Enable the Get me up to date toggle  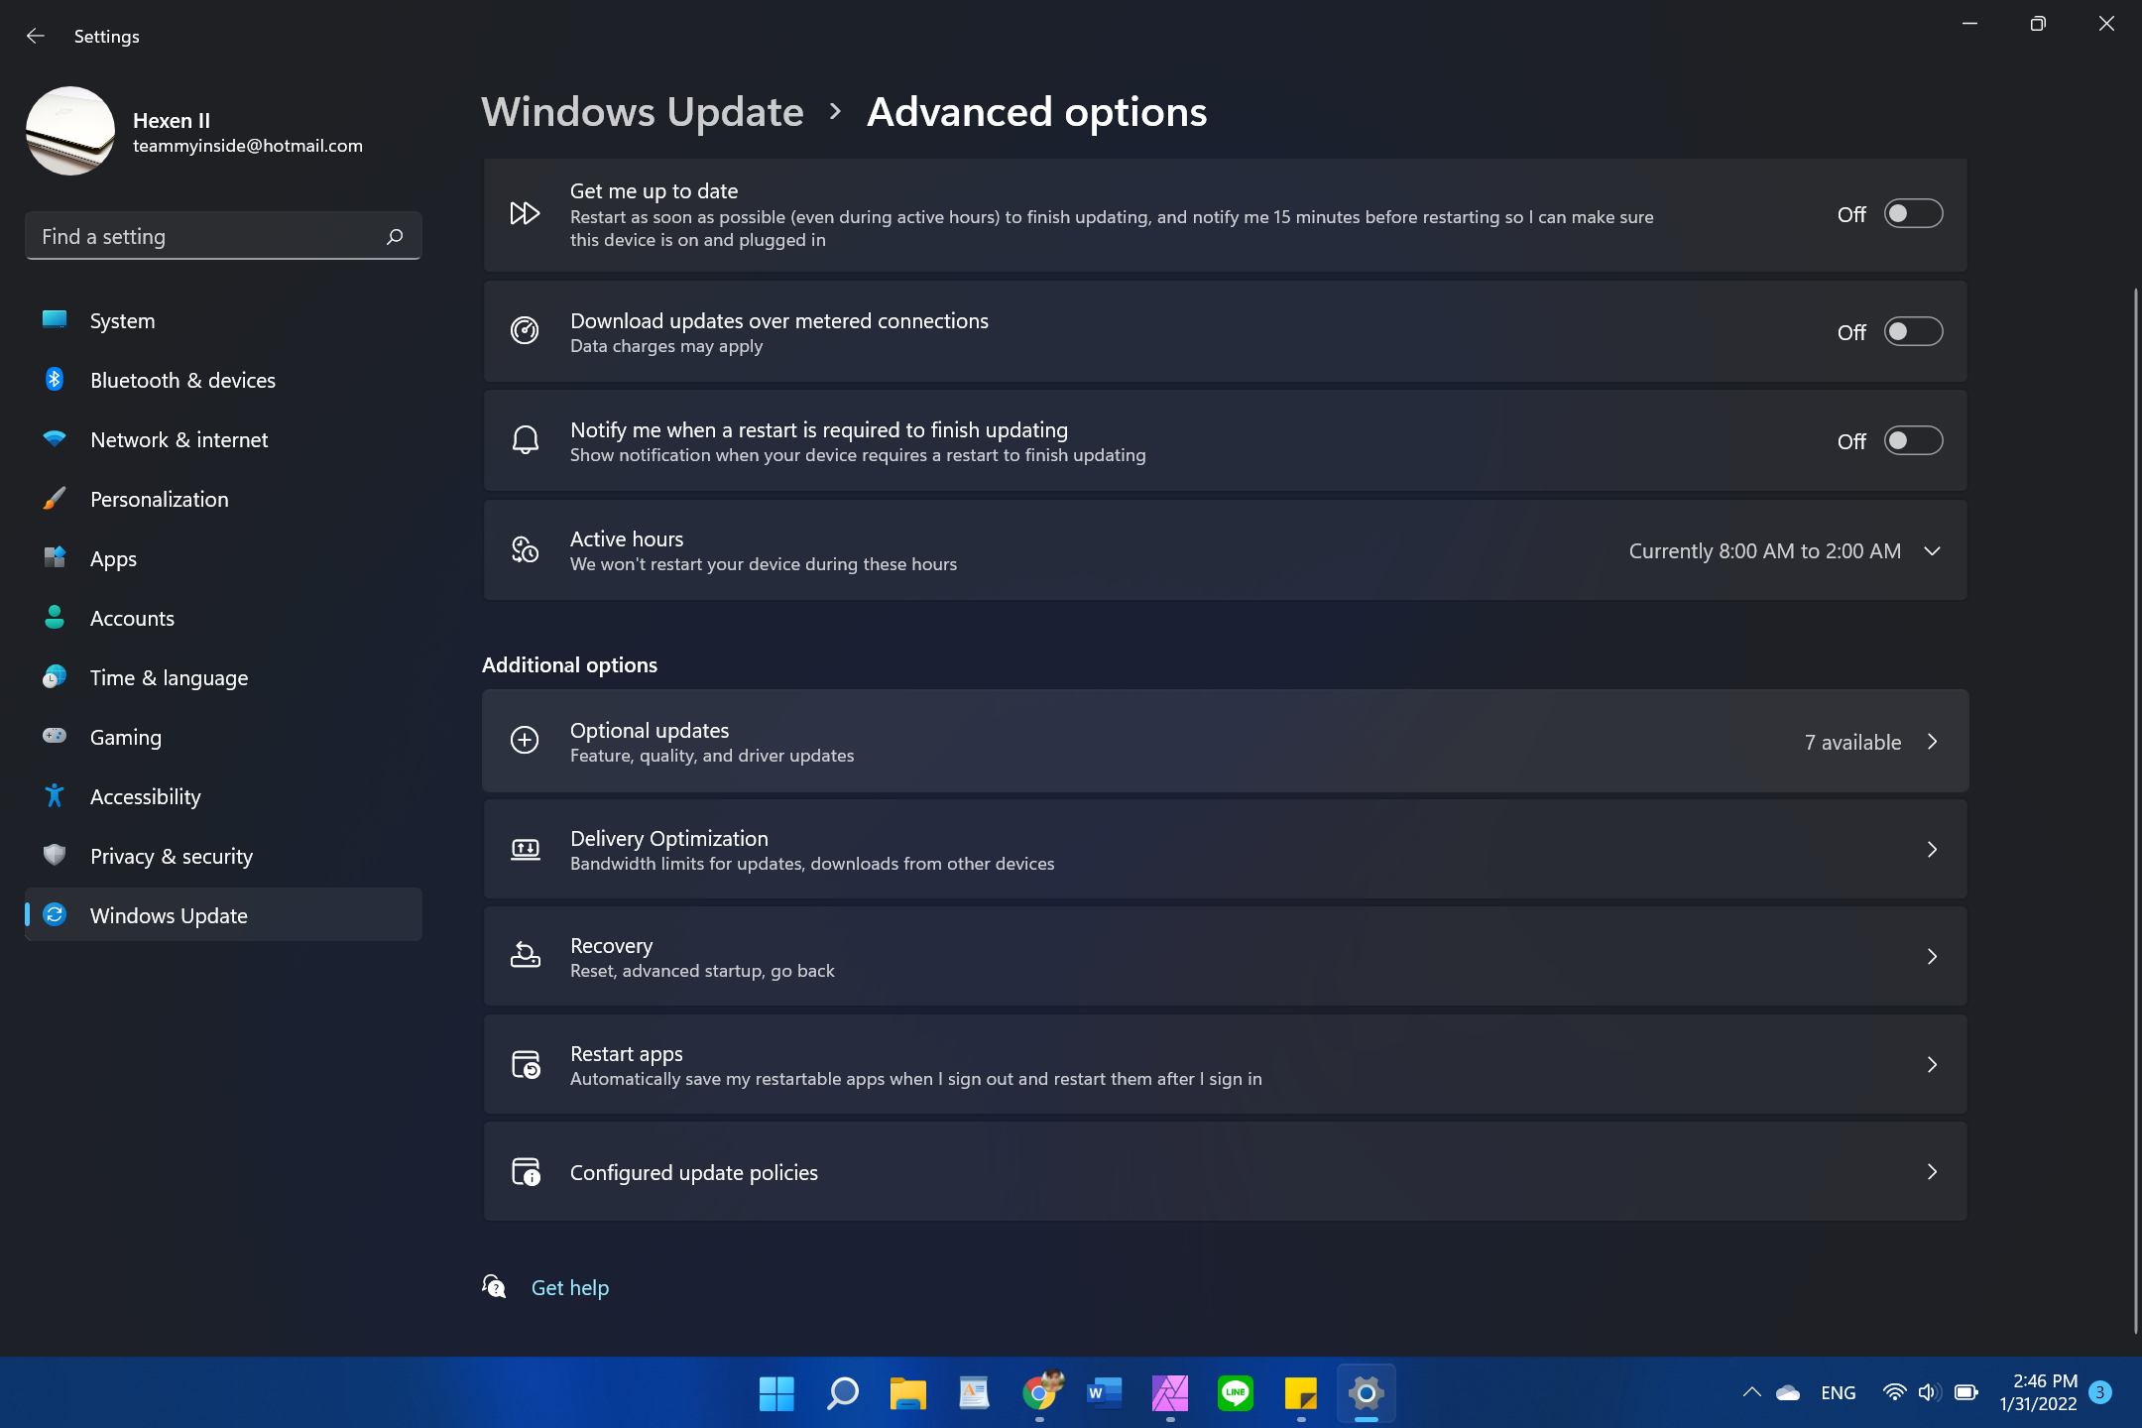click(1912, 214)
